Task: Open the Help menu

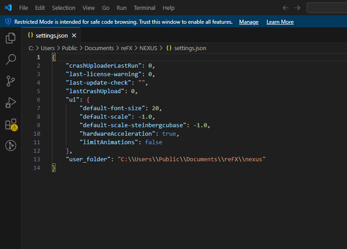Action: [x=168, y=8]
